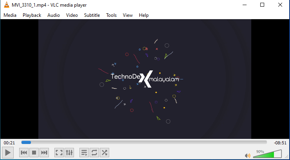Start playback with the Play button
This screenshot has width=290, height=160.
[x=8, y=153]
